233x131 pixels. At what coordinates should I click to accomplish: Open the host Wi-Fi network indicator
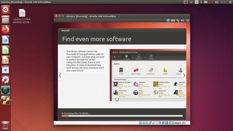point(191,2)
